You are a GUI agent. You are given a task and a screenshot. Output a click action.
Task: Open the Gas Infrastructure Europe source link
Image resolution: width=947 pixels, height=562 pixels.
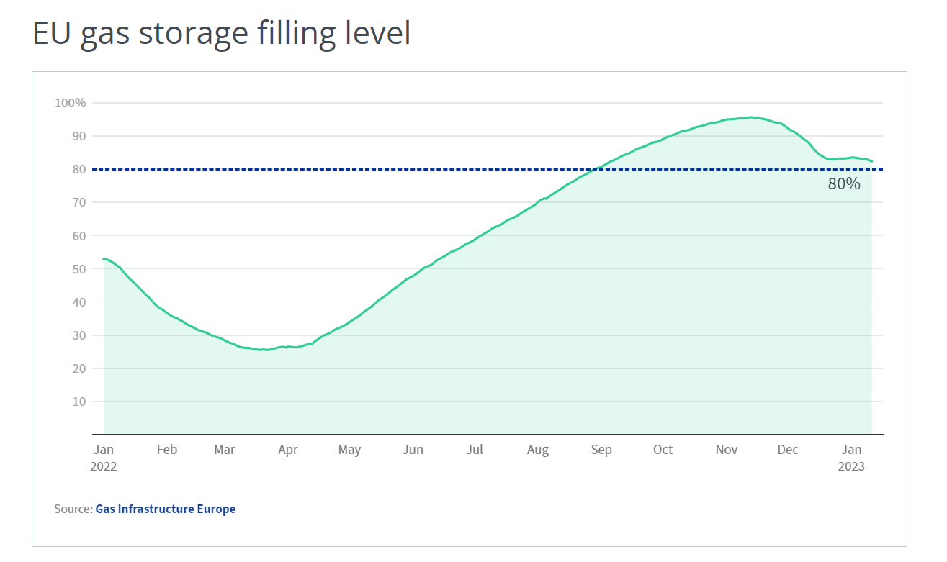pos(165,509)
